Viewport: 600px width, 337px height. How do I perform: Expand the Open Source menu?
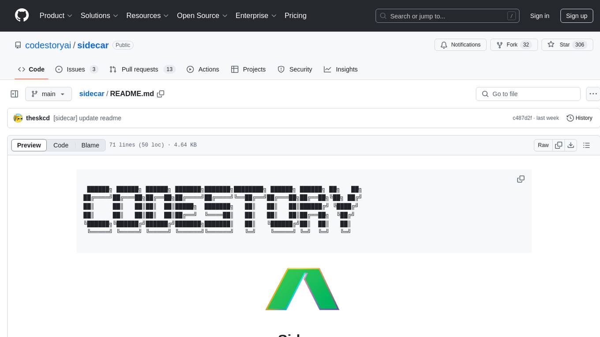point(202,15)
